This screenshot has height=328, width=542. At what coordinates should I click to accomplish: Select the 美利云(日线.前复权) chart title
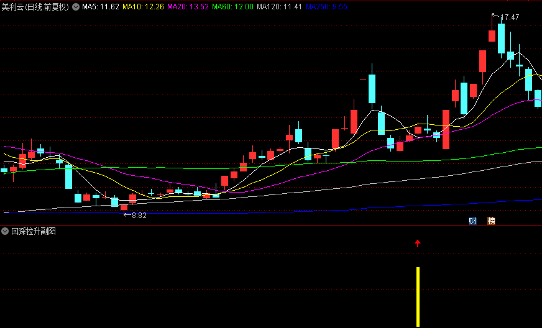coord(35,7)
